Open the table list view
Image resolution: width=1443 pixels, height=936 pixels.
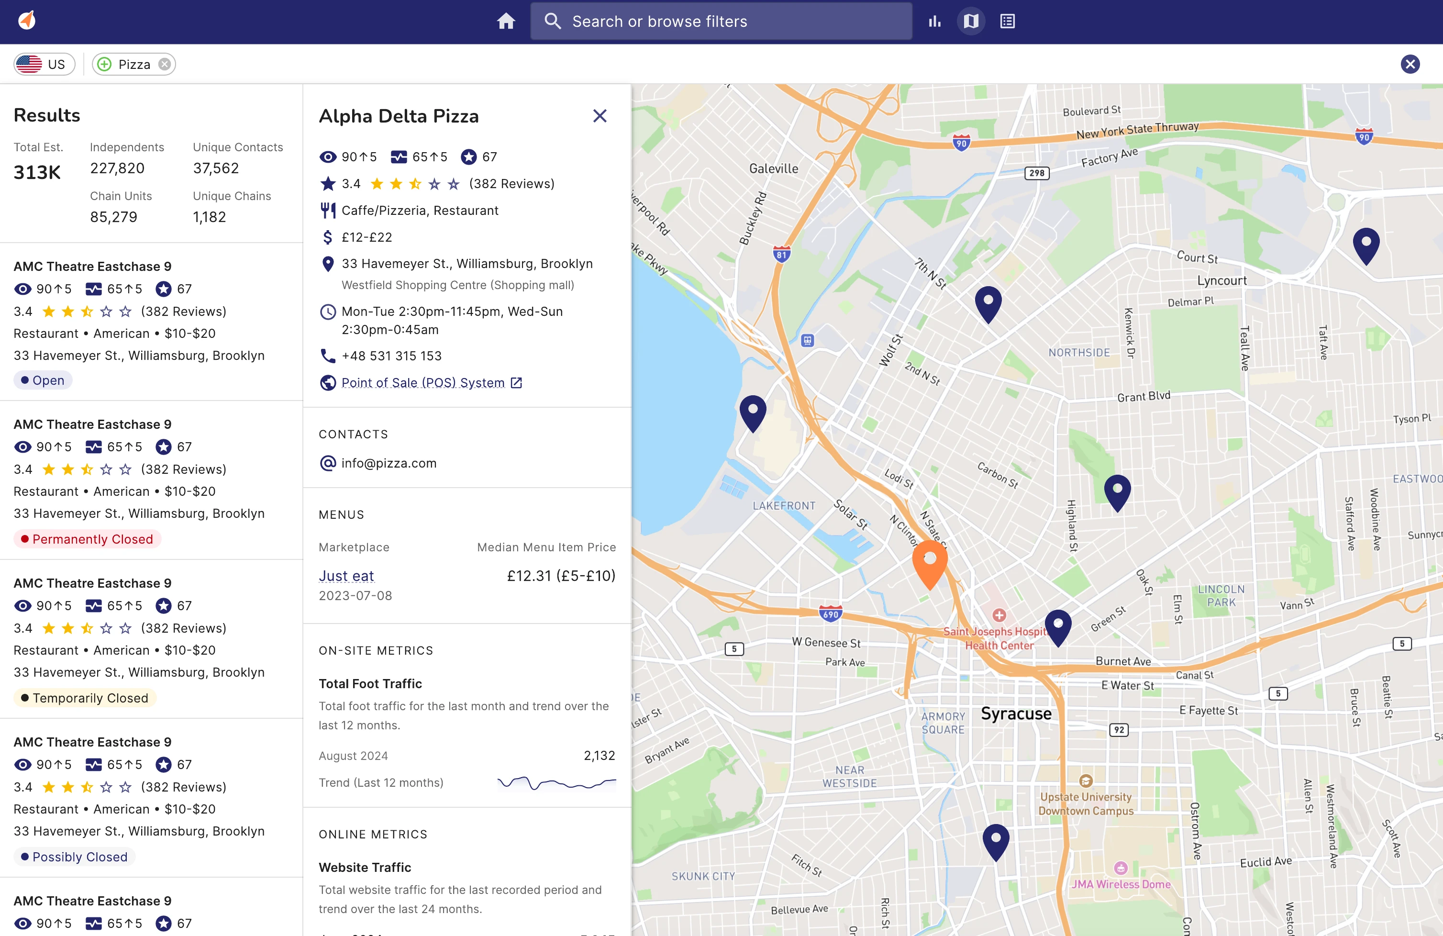coord(1007,21)
